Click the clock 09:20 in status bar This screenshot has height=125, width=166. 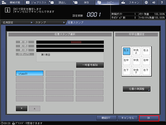tap(5, 123)
